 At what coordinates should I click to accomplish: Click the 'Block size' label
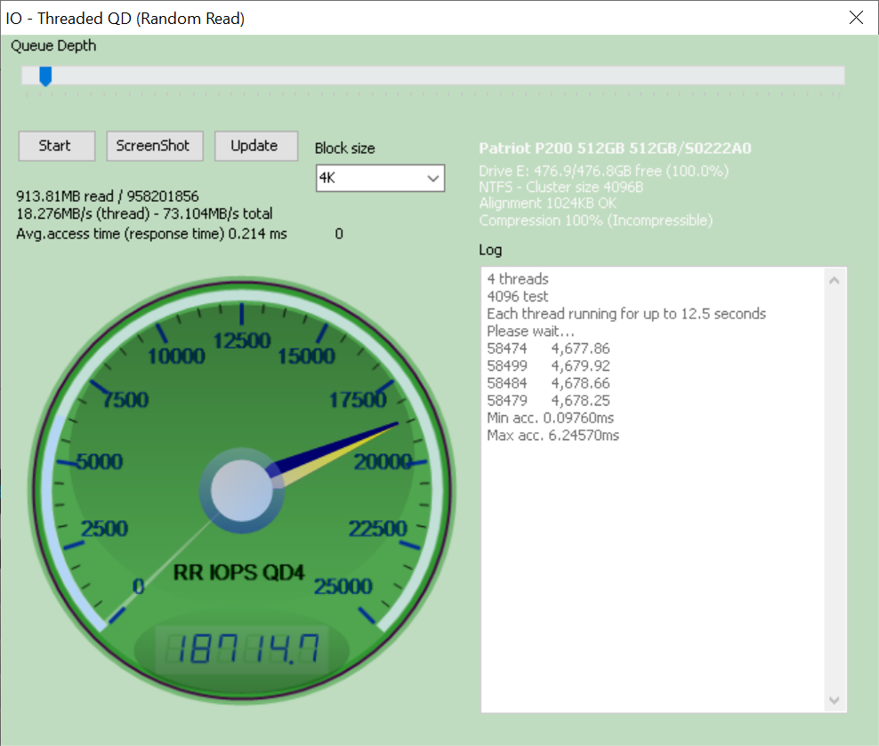(345, 148)
